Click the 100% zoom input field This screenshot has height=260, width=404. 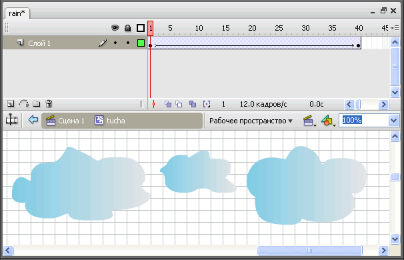coord(363,121)
